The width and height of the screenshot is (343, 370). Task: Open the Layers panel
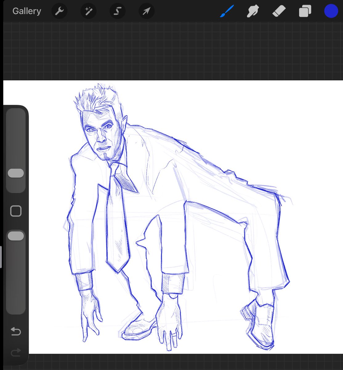305,11
